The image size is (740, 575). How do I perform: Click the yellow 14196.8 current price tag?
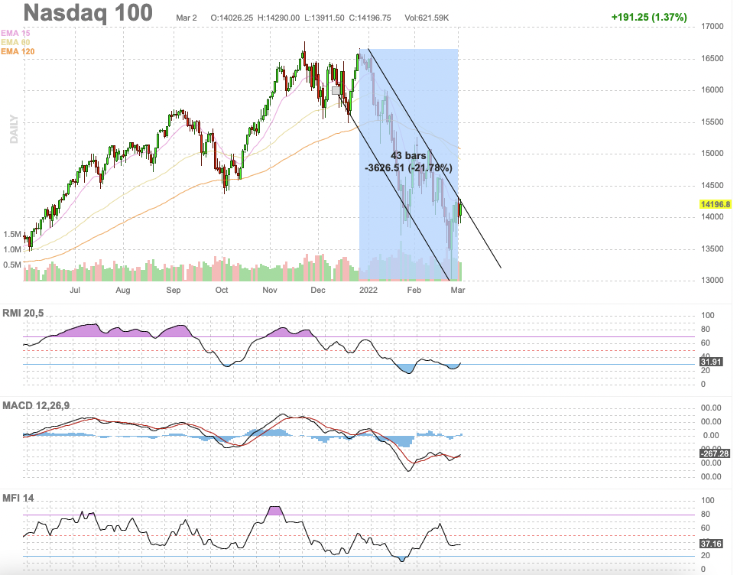[x=716, y=204]
